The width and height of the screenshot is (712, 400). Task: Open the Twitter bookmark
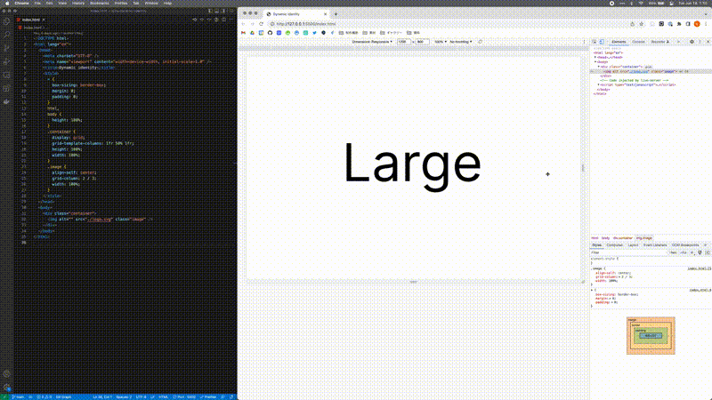tap(314, 33)
